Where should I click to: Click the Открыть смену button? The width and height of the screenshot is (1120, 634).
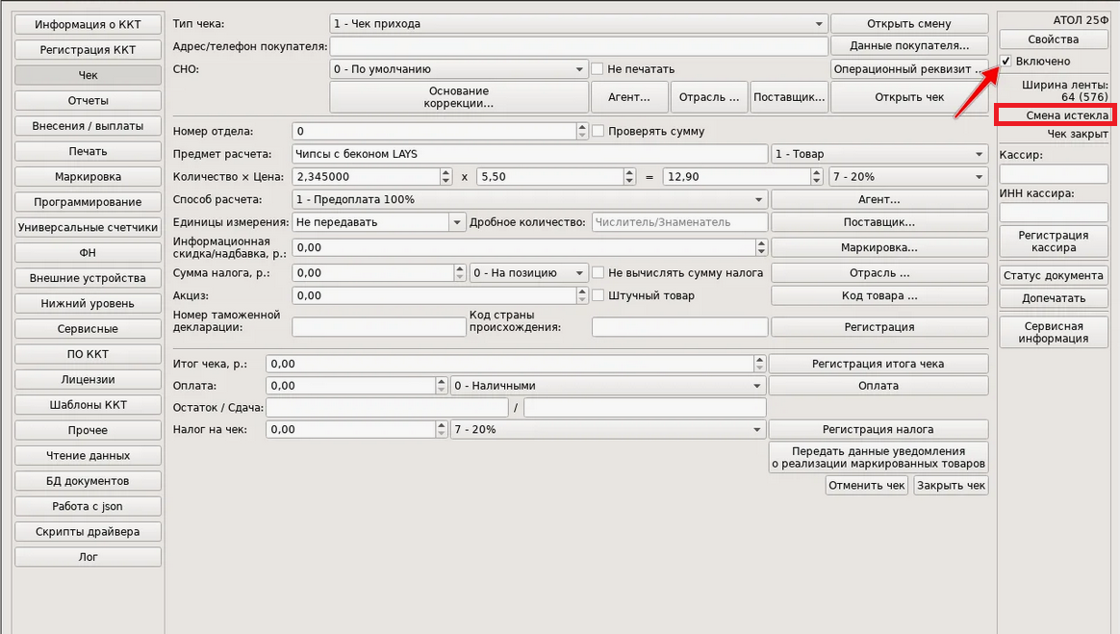[908, 24]
